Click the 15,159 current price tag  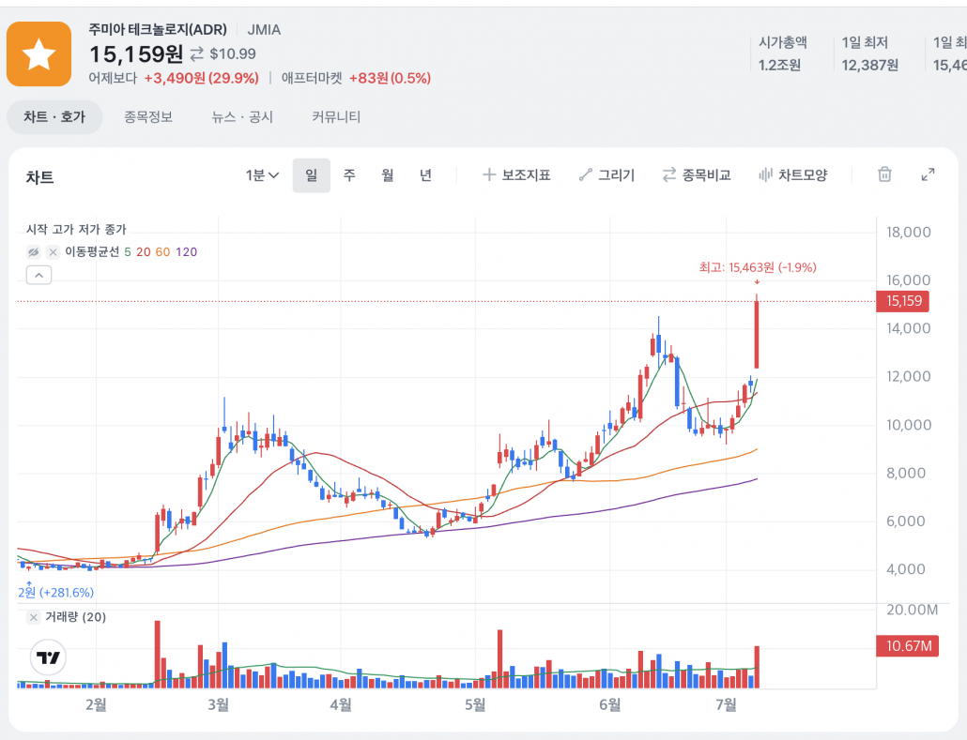click(903, 301)
